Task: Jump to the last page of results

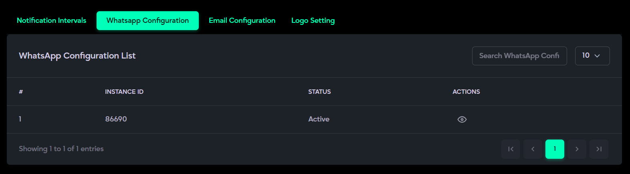Action: click(599, 149)
